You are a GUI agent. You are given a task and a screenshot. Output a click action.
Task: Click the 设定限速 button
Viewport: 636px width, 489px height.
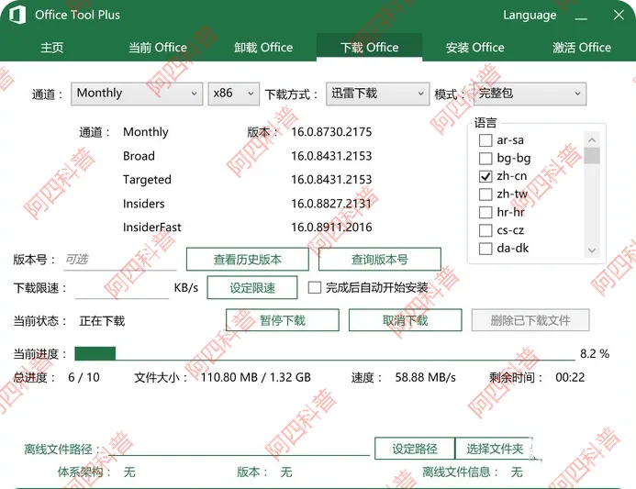(251, 287)
